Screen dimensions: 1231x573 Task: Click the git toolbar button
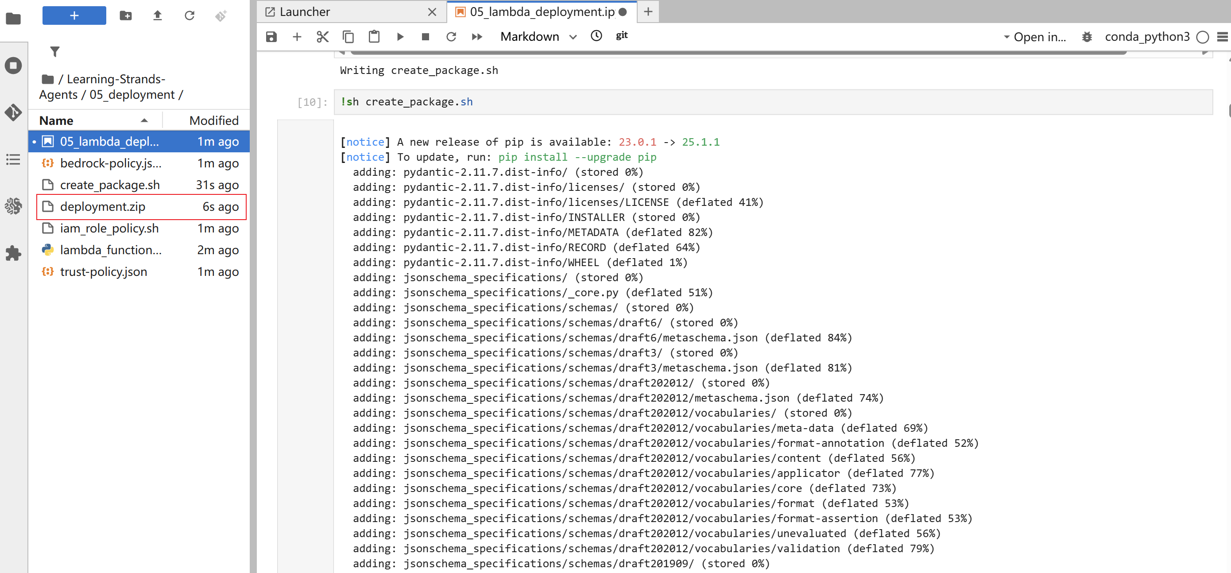click(622, 35)
